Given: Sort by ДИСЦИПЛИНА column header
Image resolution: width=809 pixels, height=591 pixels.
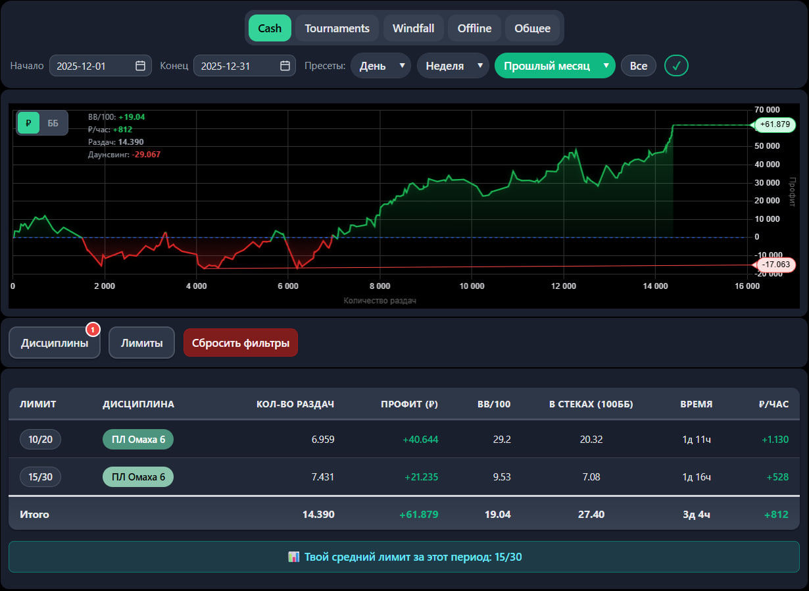Looking at the screenshot, I should (x=138, y=404).
